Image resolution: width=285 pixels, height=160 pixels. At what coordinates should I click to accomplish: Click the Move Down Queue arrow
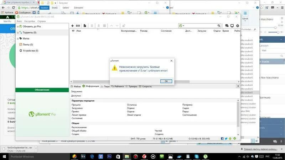(x=117, y=26)
